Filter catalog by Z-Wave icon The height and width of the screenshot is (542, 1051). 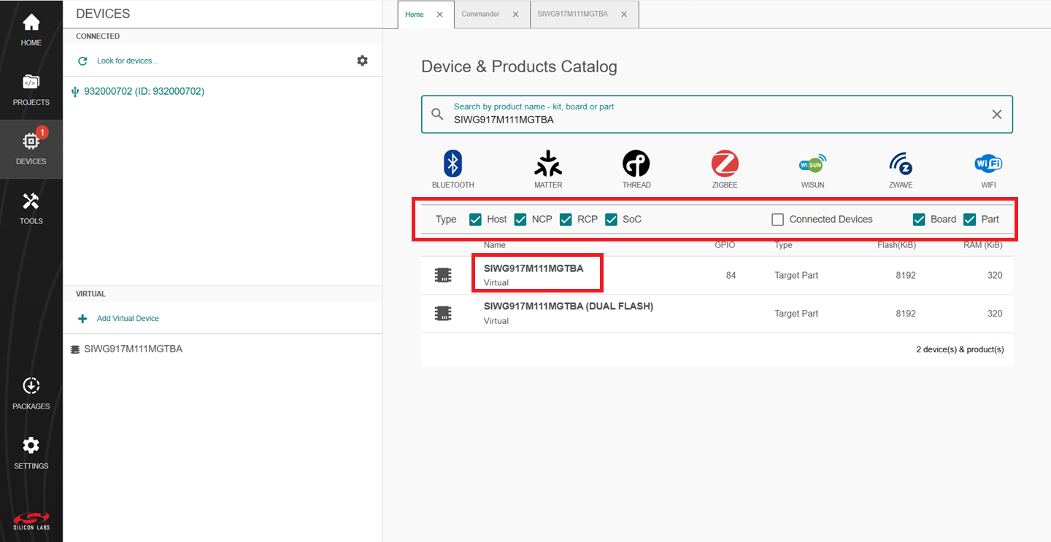tap(901, 169)
